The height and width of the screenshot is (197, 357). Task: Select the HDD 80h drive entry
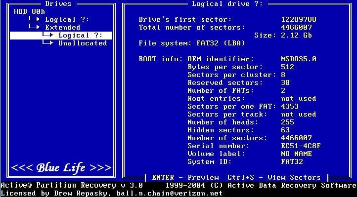tap(29, 11)
